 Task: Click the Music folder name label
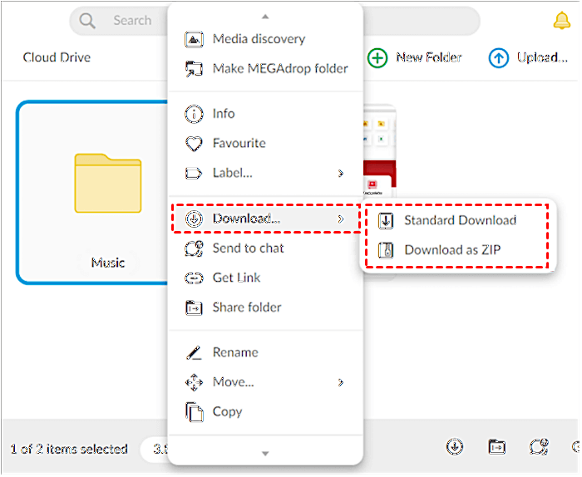tap(108, 263)
